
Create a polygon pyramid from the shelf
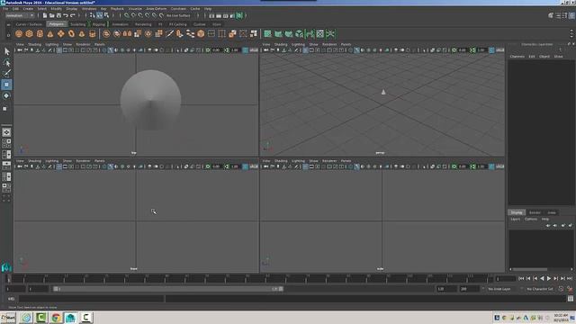(82, 34)
